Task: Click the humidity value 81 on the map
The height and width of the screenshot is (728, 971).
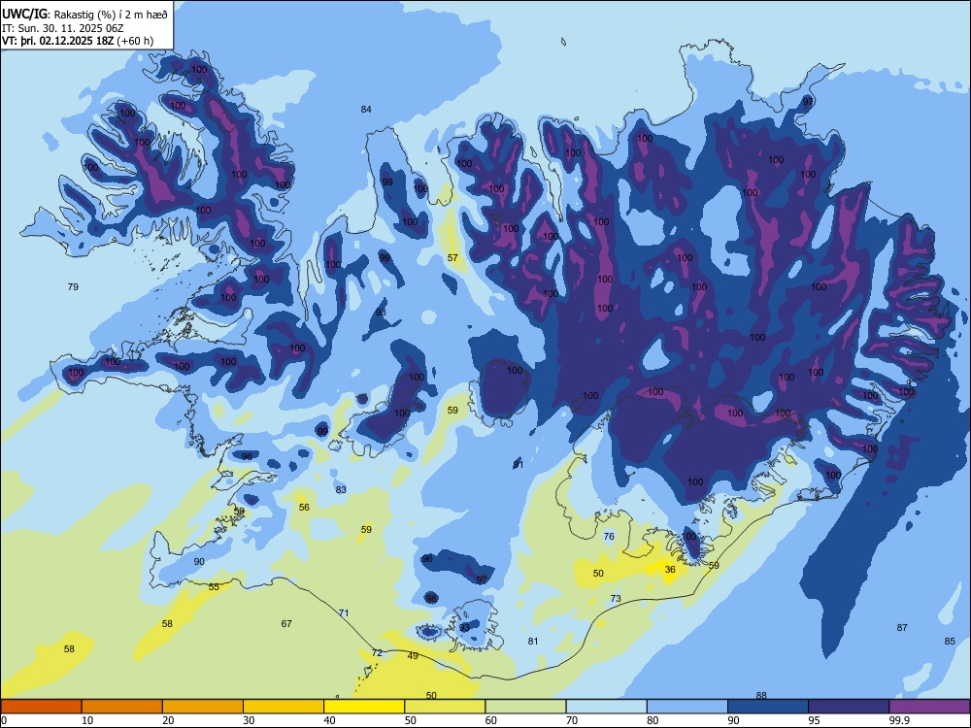Action: [x=533, y=641]
